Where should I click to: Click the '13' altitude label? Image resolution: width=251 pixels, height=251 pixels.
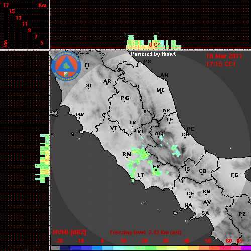pos(19,18)
